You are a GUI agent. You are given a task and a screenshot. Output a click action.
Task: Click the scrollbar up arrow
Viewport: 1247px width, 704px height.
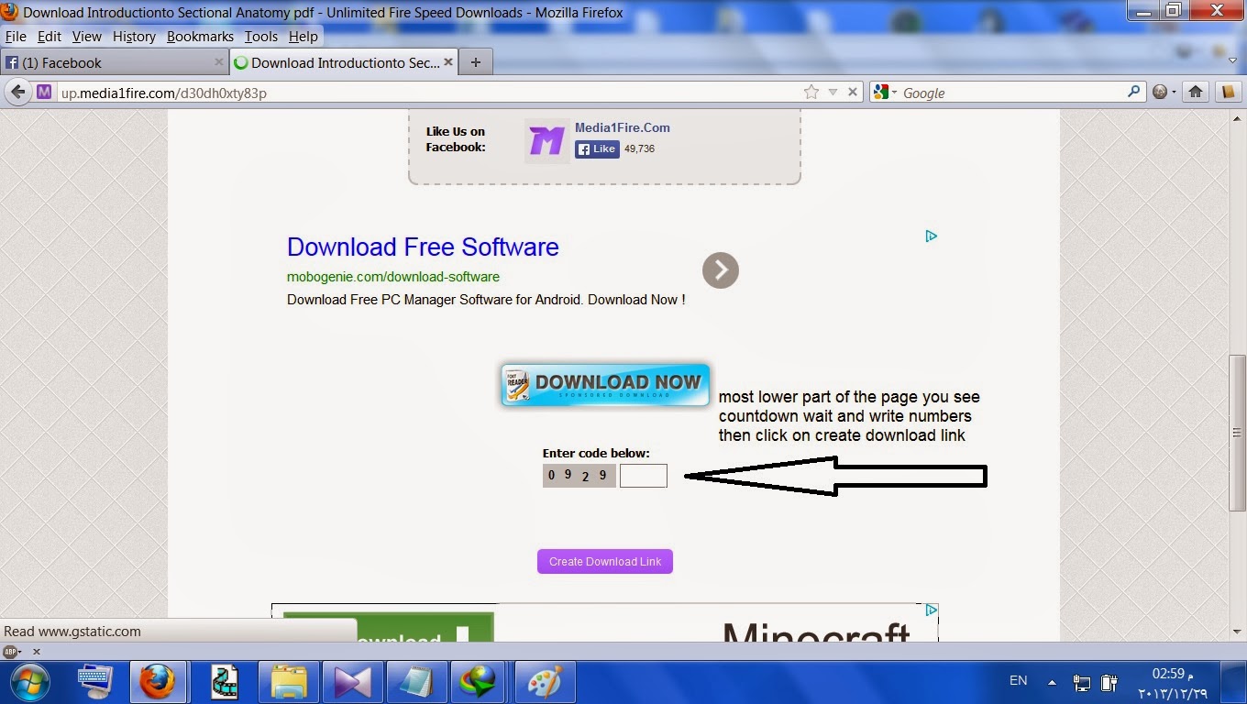pyautogui.click(x=1237, y=116)
